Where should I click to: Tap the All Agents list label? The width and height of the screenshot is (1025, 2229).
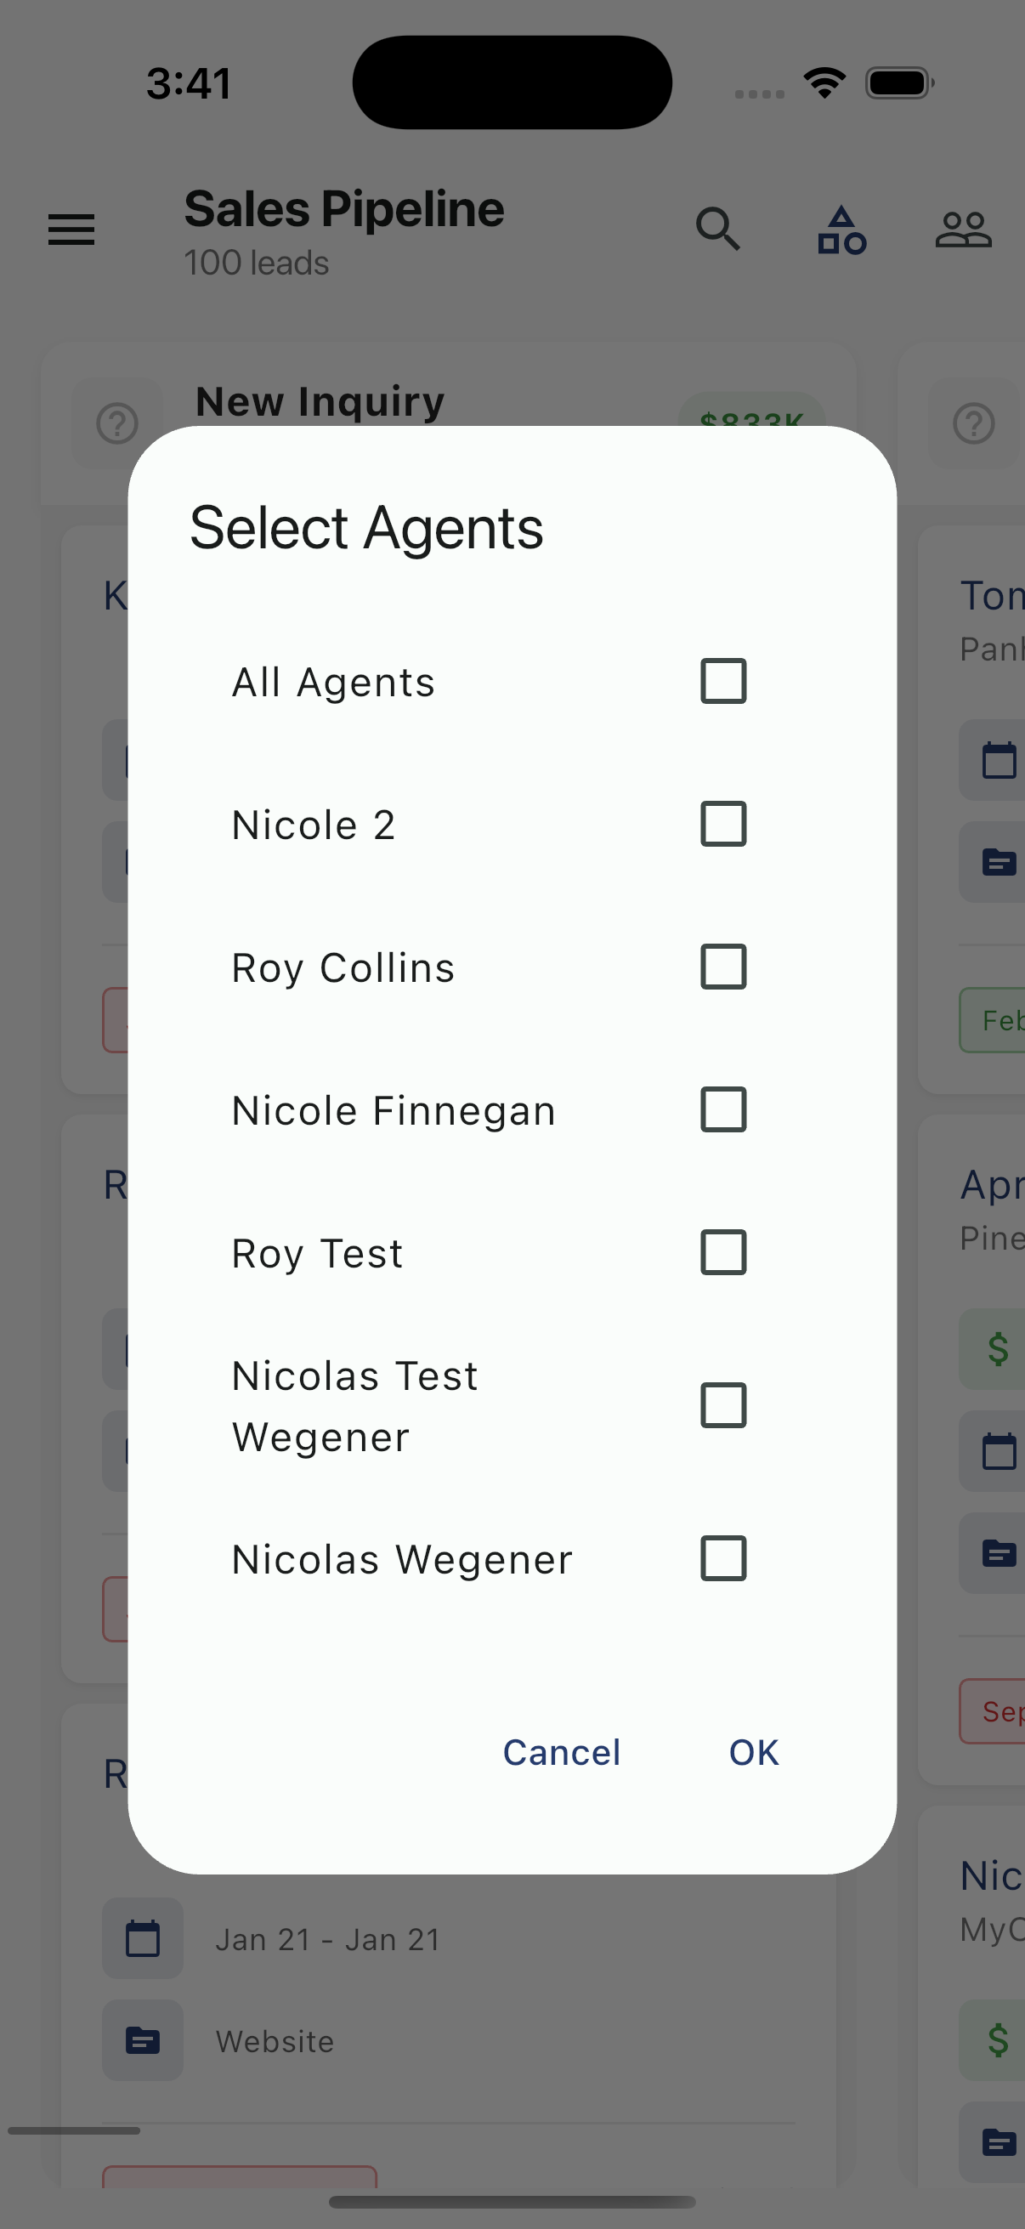pyautogui.click(x=333, y=682)
